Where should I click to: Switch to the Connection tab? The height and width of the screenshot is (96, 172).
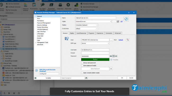[109, 33]
